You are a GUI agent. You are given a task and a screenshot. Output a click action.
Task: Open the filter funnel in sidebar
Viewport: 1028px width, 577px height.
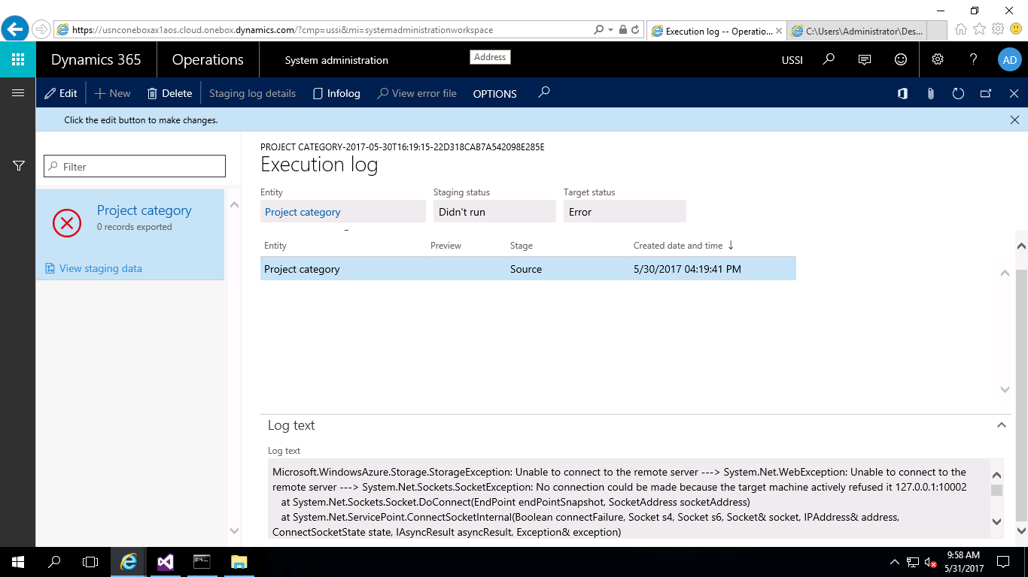coord(20,166)
